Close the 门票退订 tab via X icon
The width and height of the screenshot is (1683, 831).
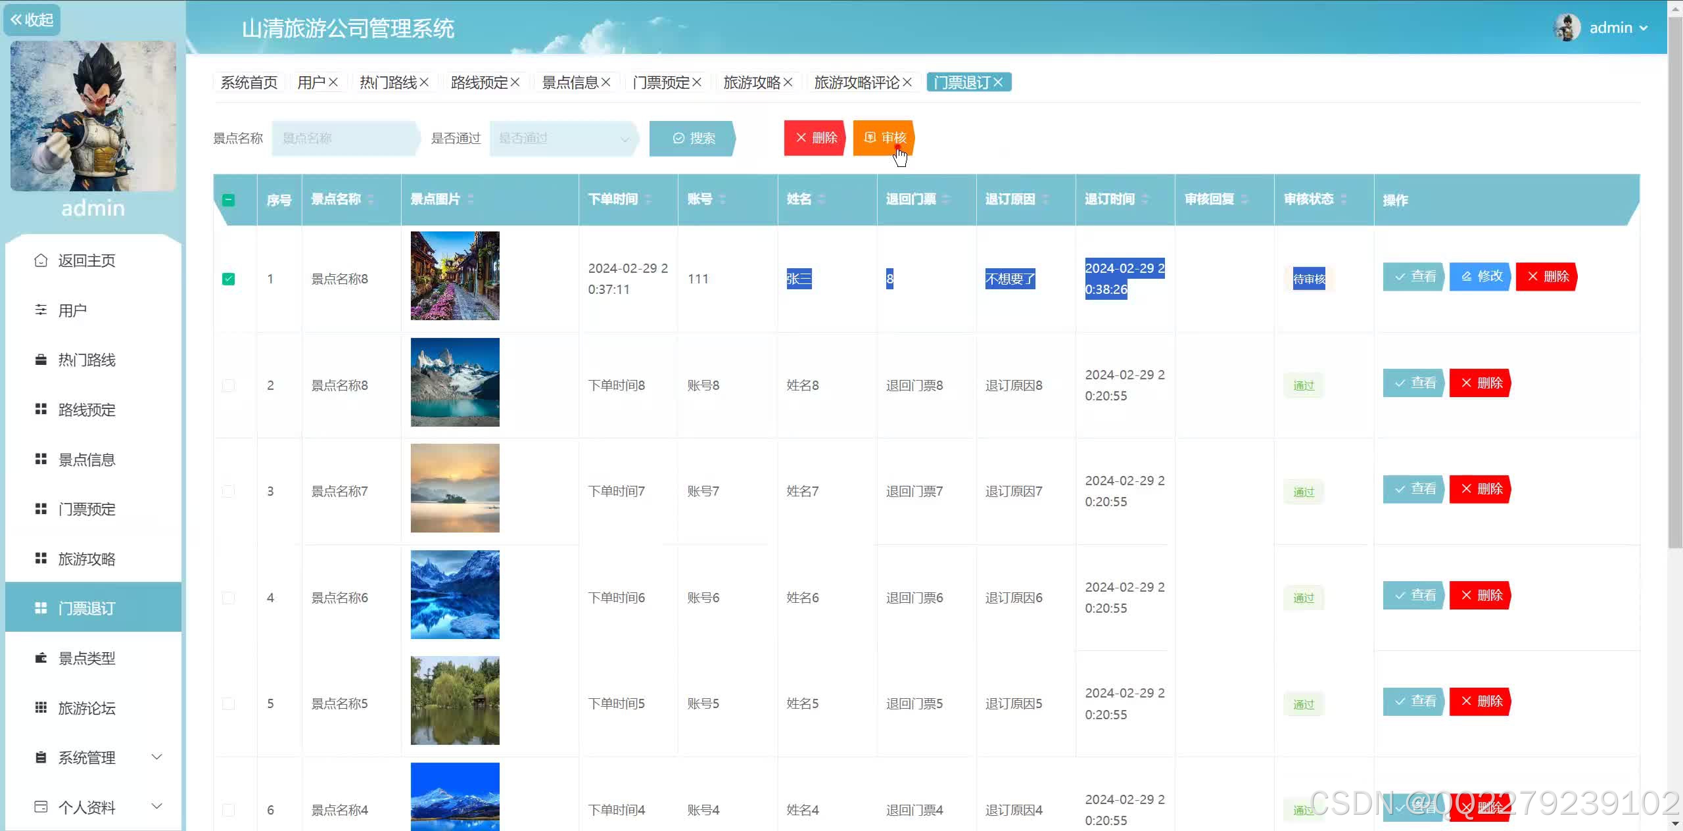(998, 82)
